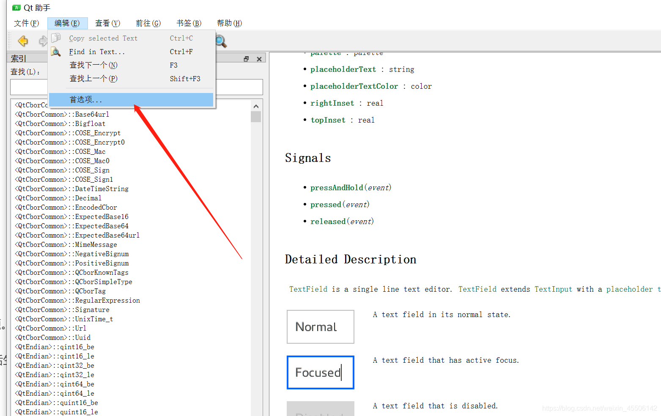Select <QtEndian>::qint16_be entry
Screen dimensions: 661x416
[55, 347]
